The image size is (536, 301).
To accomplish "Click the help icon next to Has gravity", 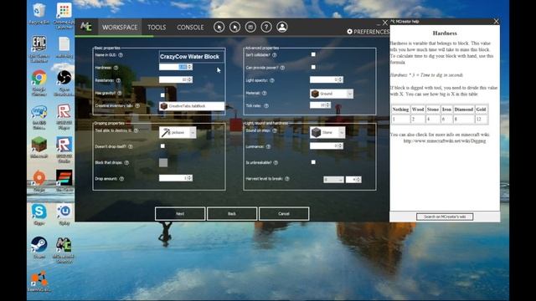I will pyautogui.click(x=120, y=93).
